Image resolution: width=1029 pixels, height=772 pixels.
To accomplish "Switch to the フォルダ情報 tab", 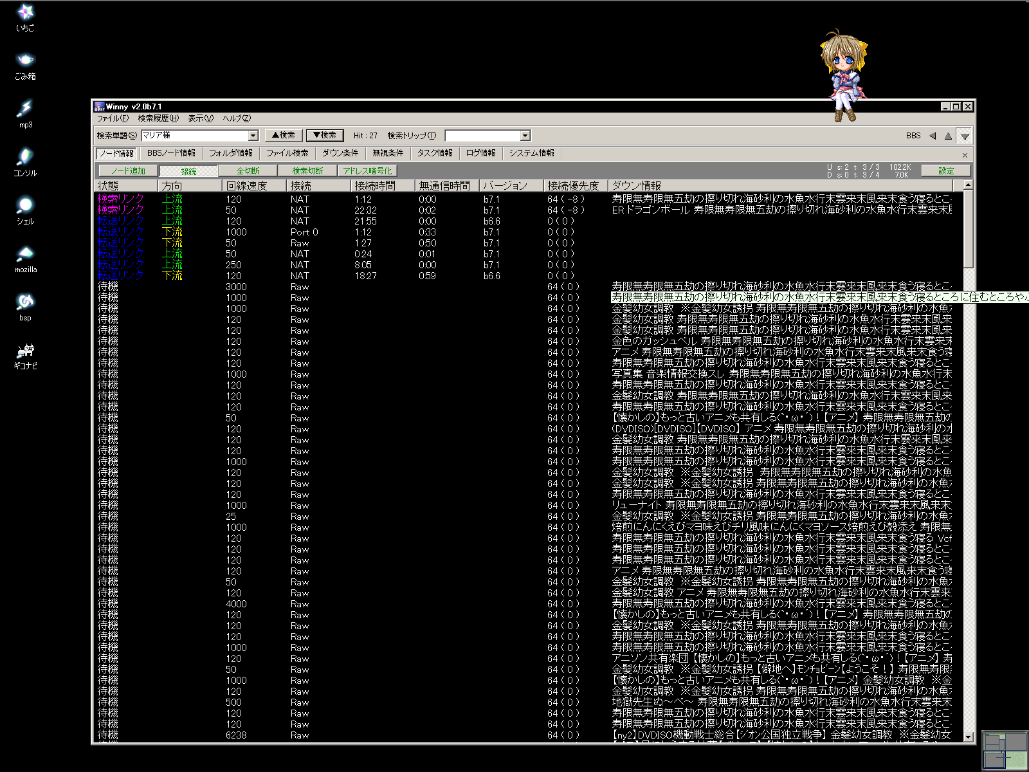I will pyautogui.click(x=231, y=153).
